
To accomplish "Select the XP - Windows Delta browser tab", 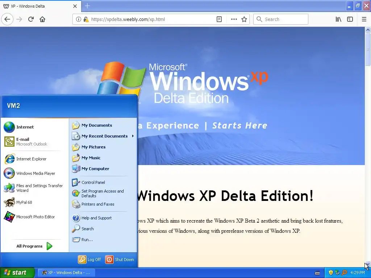I will 41,6.
